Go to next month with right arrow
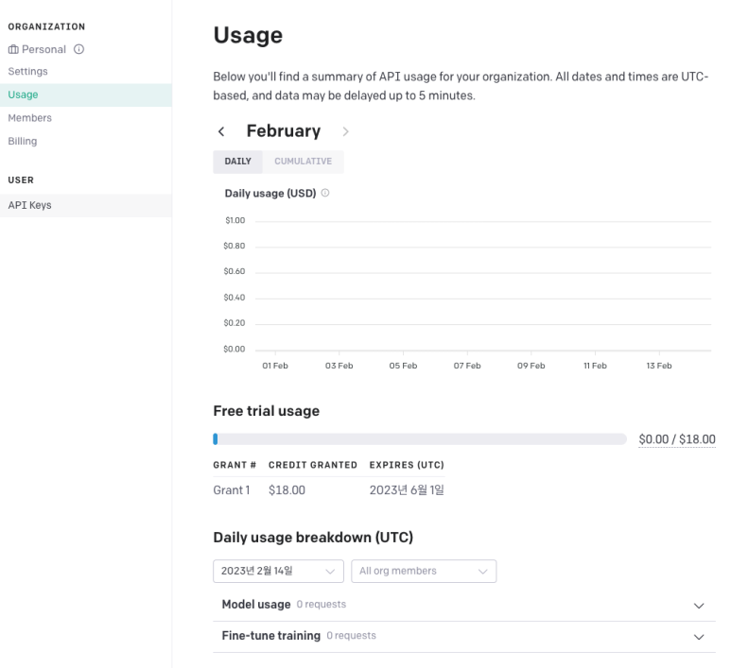The image size is (731, 668). coord(345,131)
